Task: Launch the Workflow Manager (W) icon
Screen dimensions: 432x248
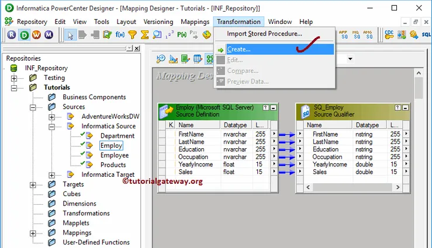Action: pos(36,34)
